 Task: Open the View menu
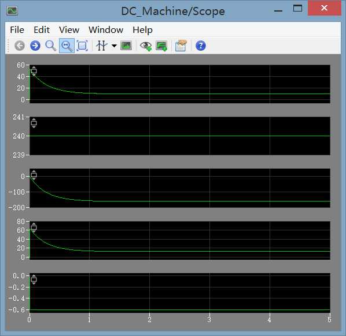[x=69, y=30]
